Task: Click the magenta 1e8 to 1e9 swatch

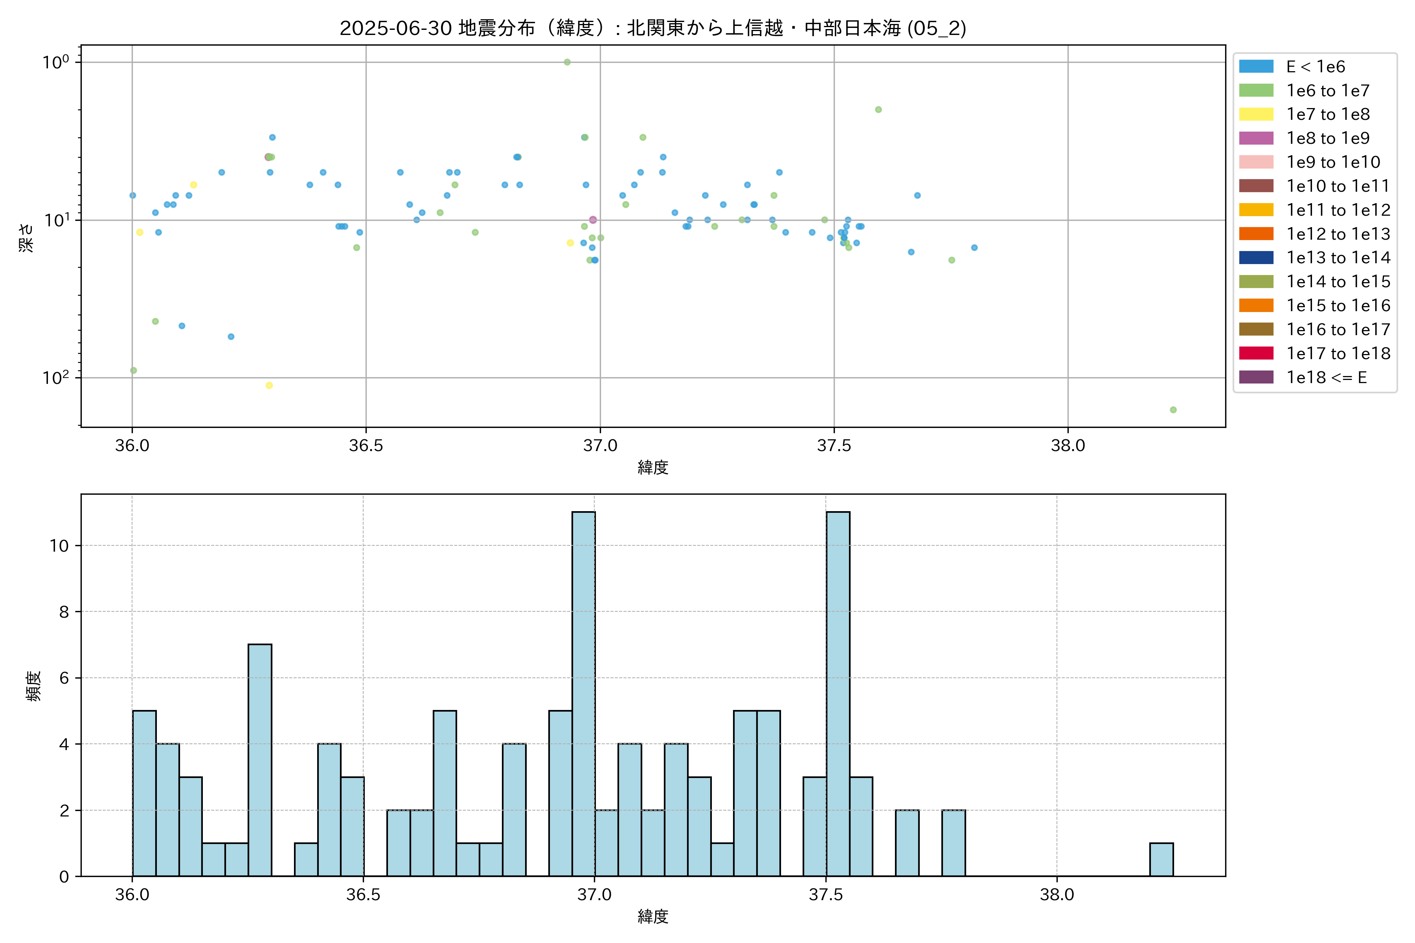Action: 1255,138
